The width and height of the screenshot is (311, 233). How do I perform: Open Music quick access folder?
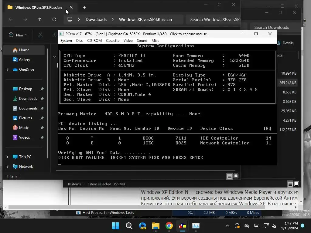click(24, 128)
